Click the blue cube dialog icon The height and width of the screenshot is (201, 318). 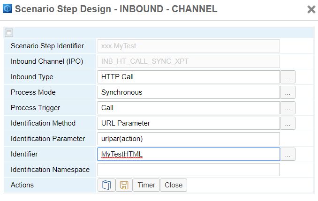pyautogui.click(x=8, y=8)
